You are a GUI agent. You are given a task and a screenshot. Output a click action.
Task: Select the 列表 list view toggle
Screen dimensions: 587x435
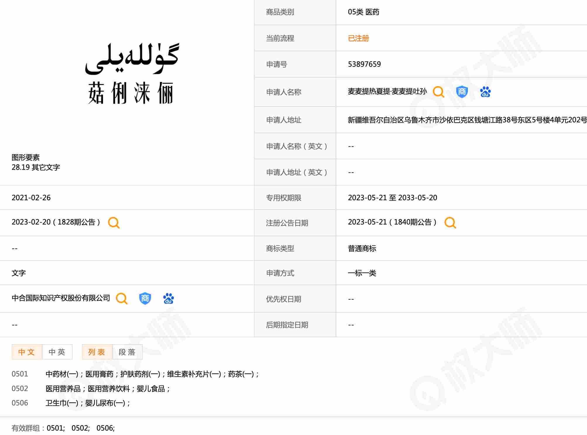pyautogui.click(x=97, y=352)
